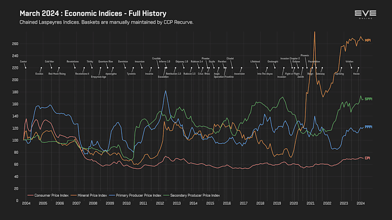Select the Fight or Flight marker label
392x220 pixels.
pyautogui.click(x=292, y=74)
